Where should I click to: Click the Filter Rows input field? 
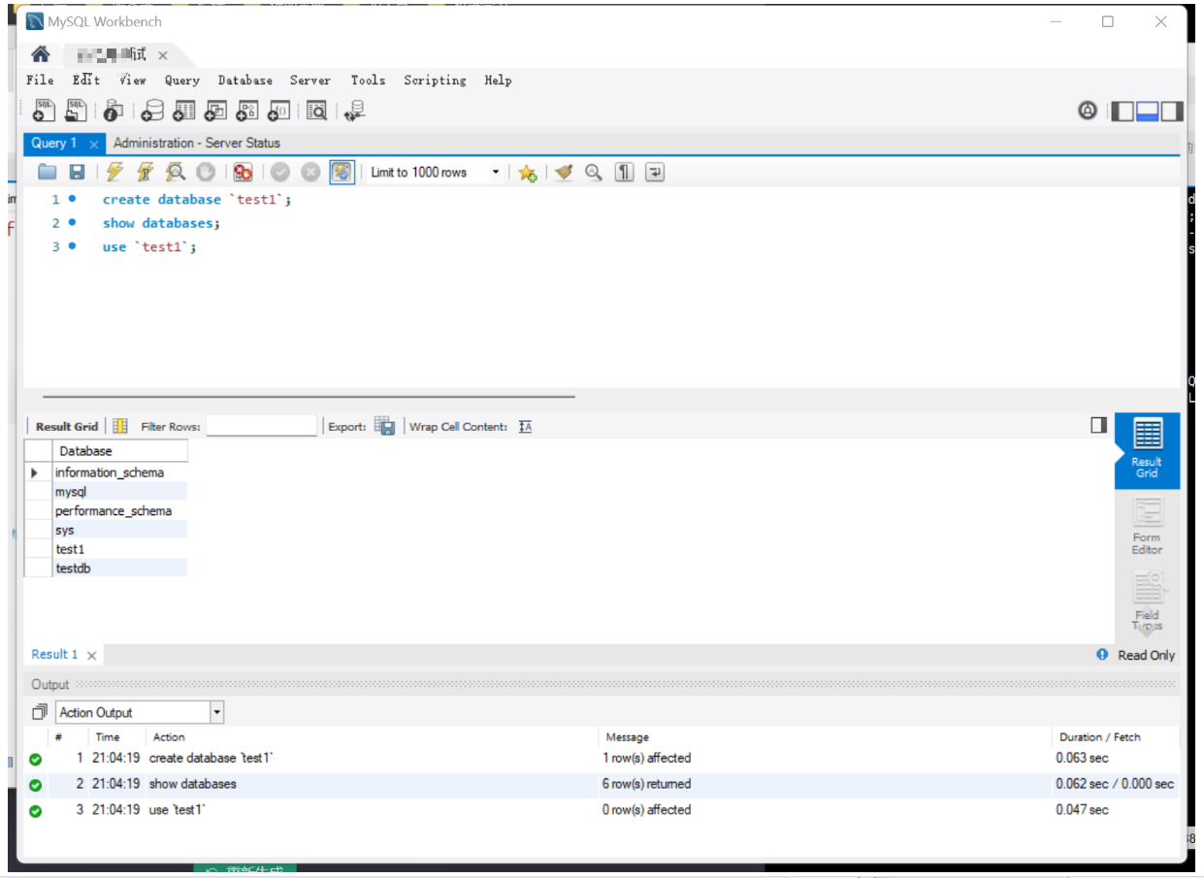tap(262, 426)
